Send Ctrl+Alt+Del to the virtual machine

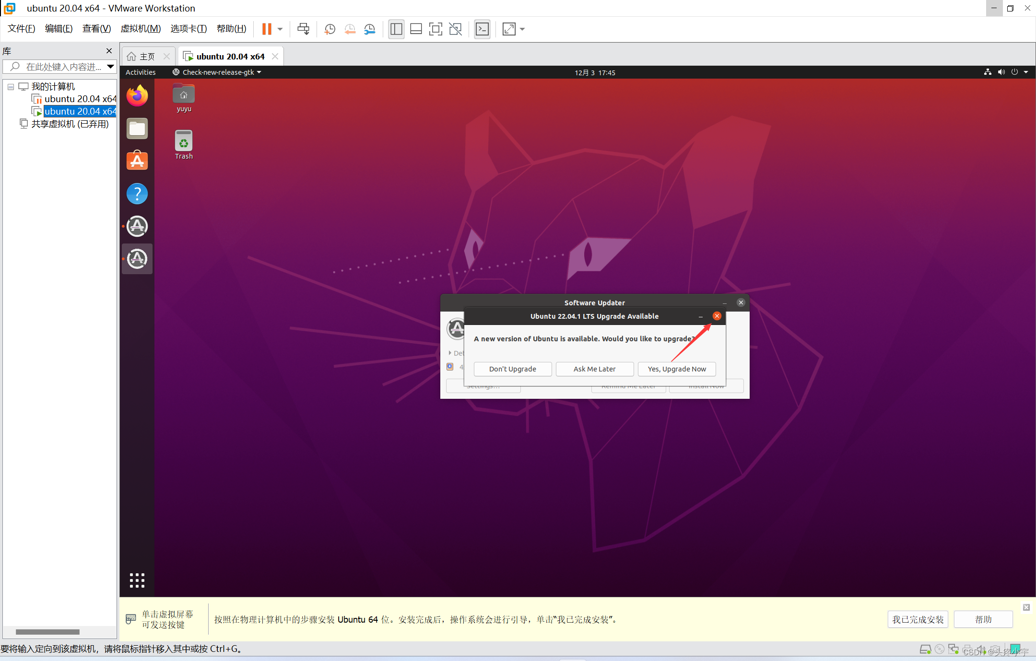coord(303,29)
